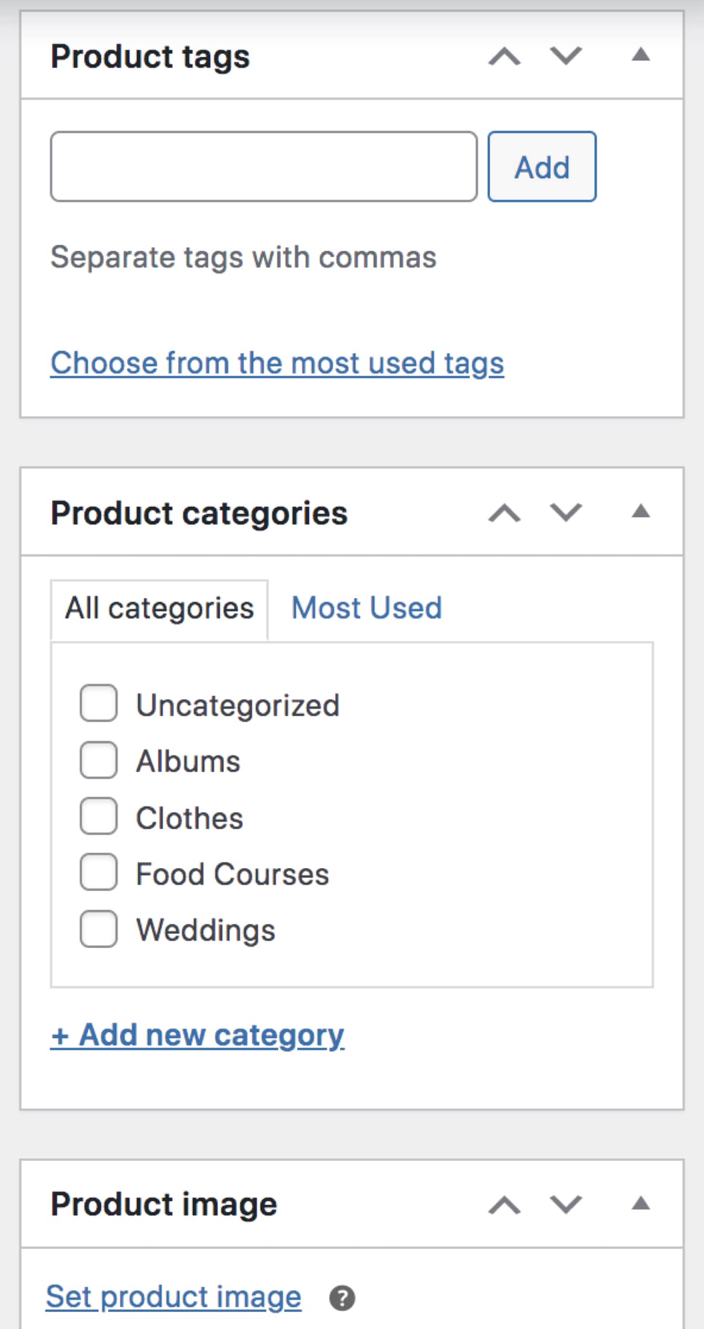This screenshot has width=704, height=1329.
Task: Collapse the Product categories panel
Action: pos(640,511)
